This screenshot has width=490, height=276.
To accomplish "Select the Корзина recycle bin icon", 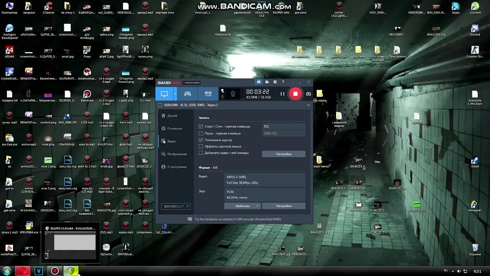I will coord(475,250).
